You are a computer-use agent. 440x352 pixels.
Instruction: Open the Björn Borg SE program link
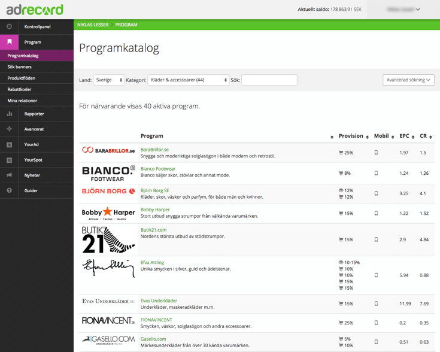155,190
